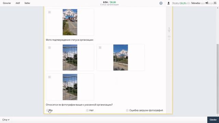Click the "Фото подтверждения статуса" label
The width and height of the screenshot is (219, 123).
tap(70, 40)
